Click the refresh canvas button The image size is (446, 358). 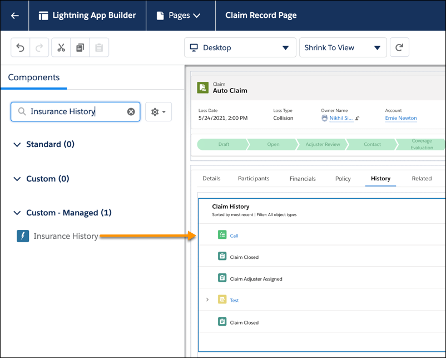[399, 47]
